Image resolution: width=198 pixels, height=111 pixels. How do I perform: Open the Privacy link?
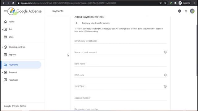tap(15, 106)
